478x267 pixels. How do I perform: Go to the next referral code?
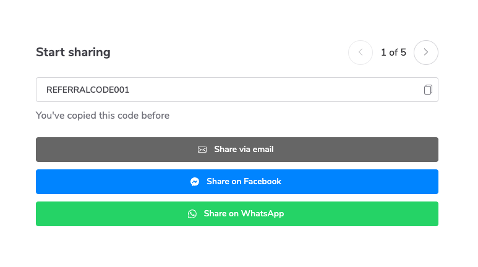click(x=425, y=53)
